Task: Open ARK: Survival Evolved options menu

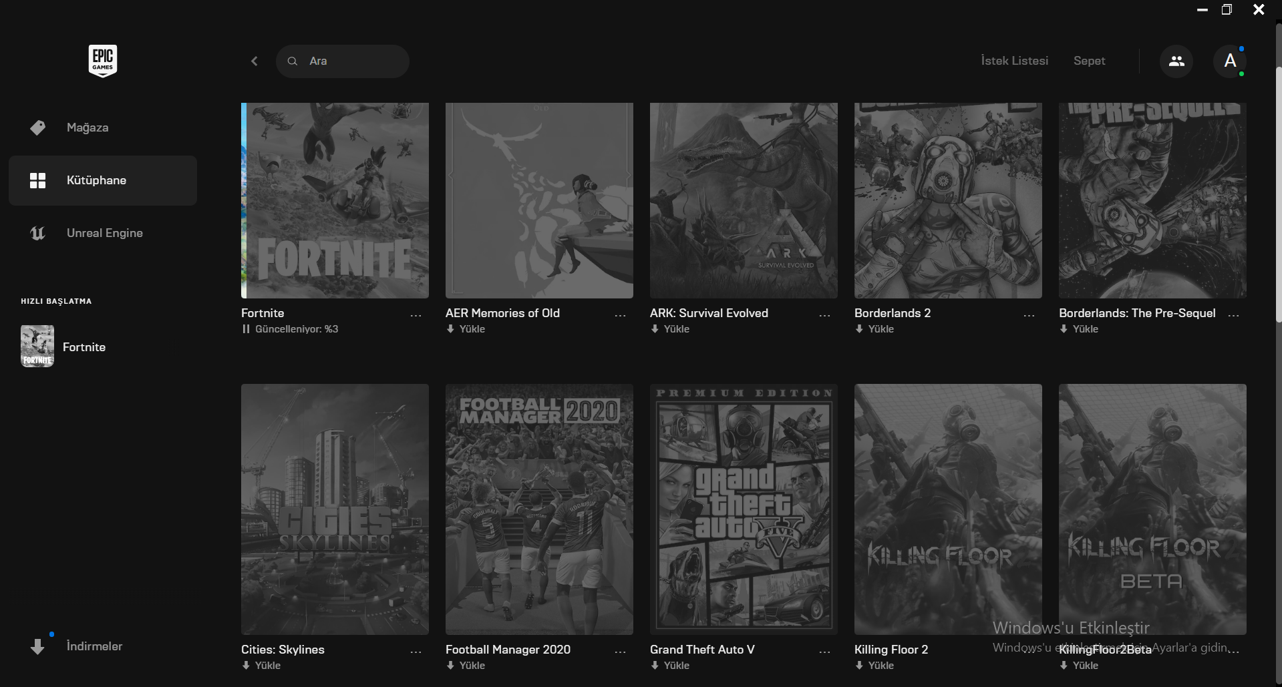Action: point(824,315)
